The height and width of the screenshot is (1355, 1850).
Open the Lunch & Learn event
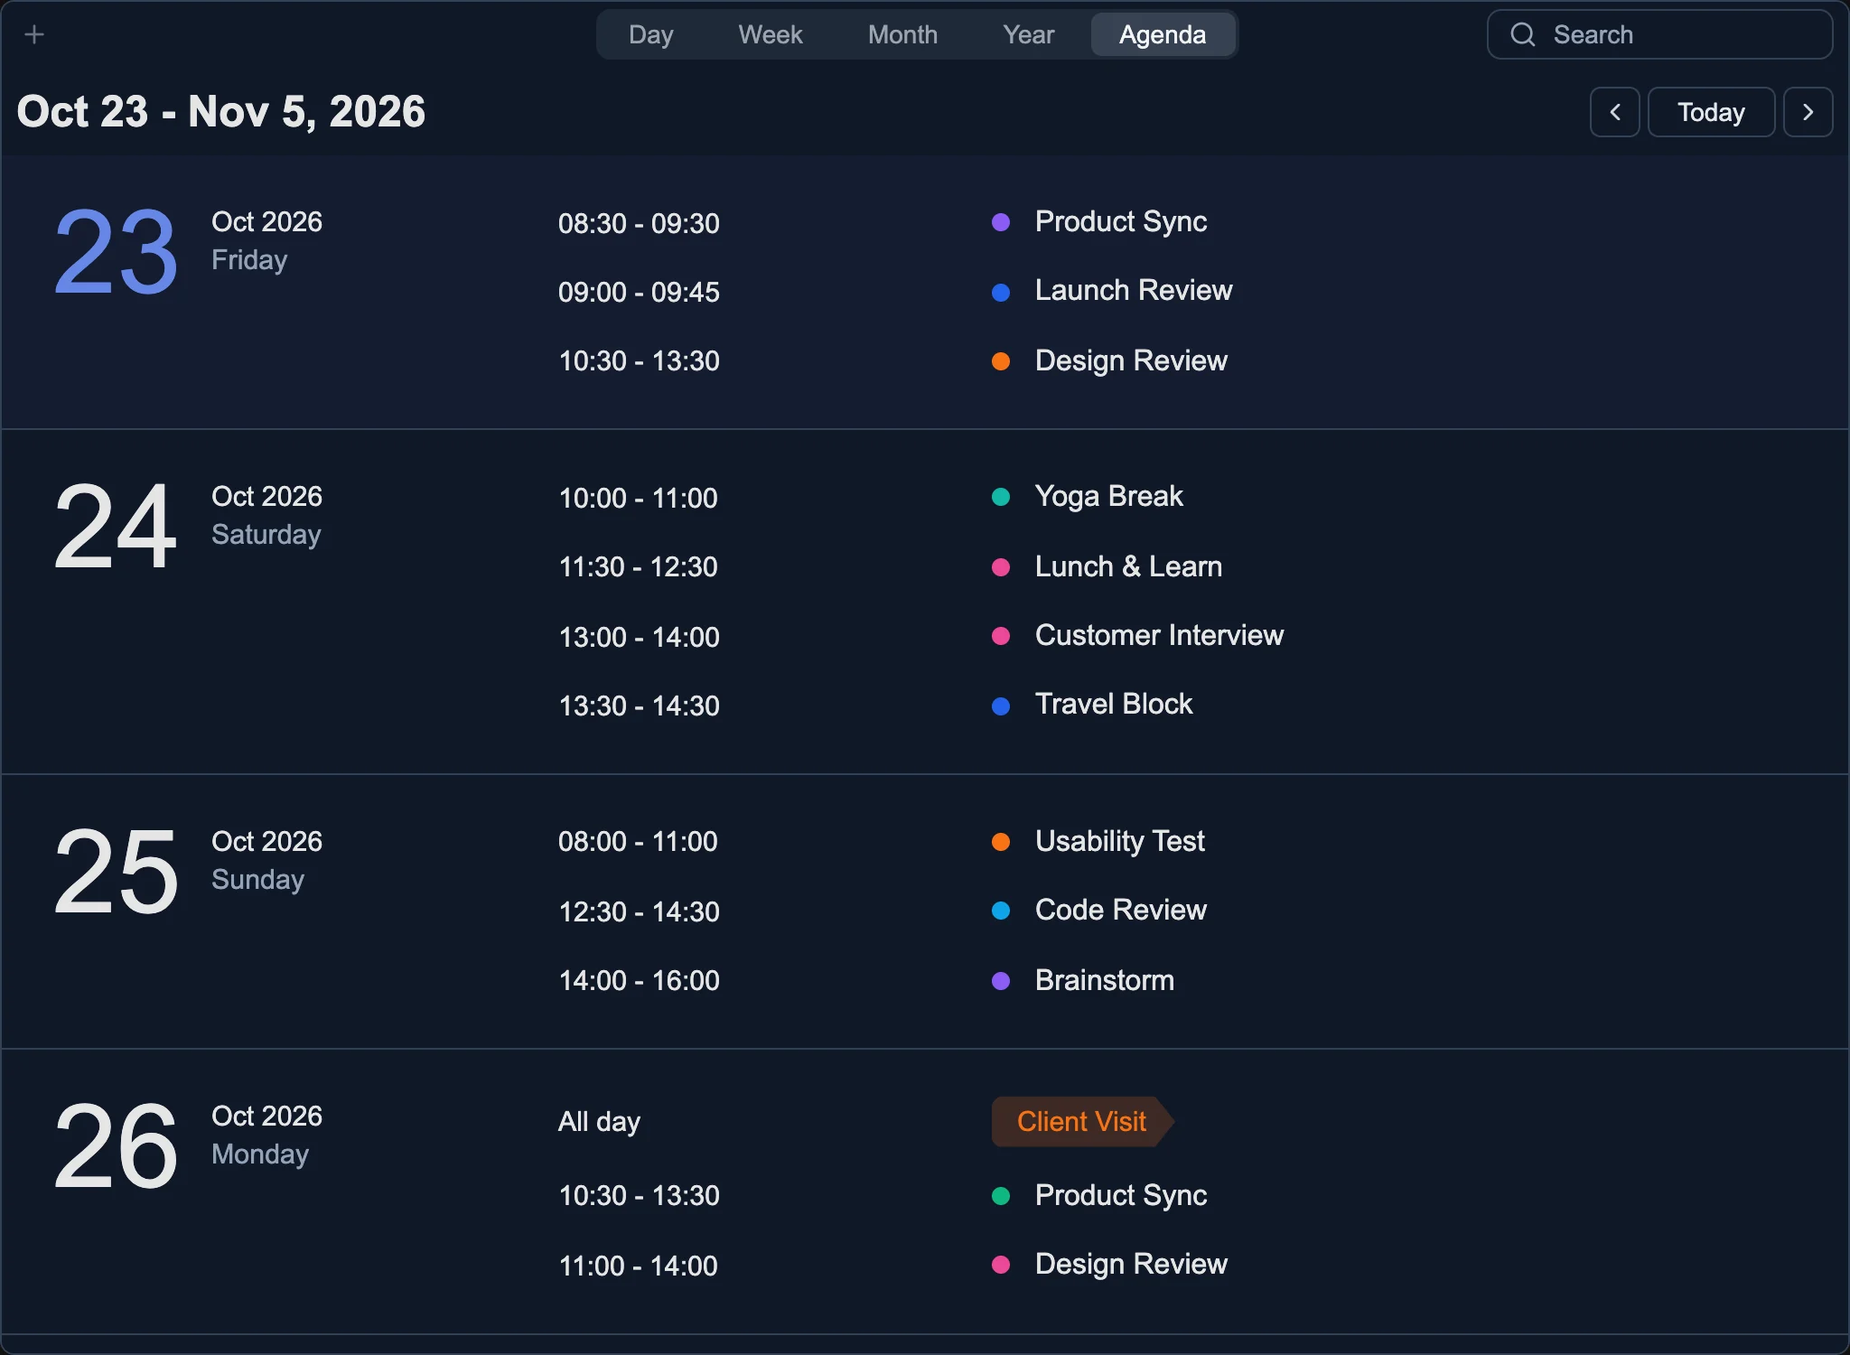(x=1128, y=567)
